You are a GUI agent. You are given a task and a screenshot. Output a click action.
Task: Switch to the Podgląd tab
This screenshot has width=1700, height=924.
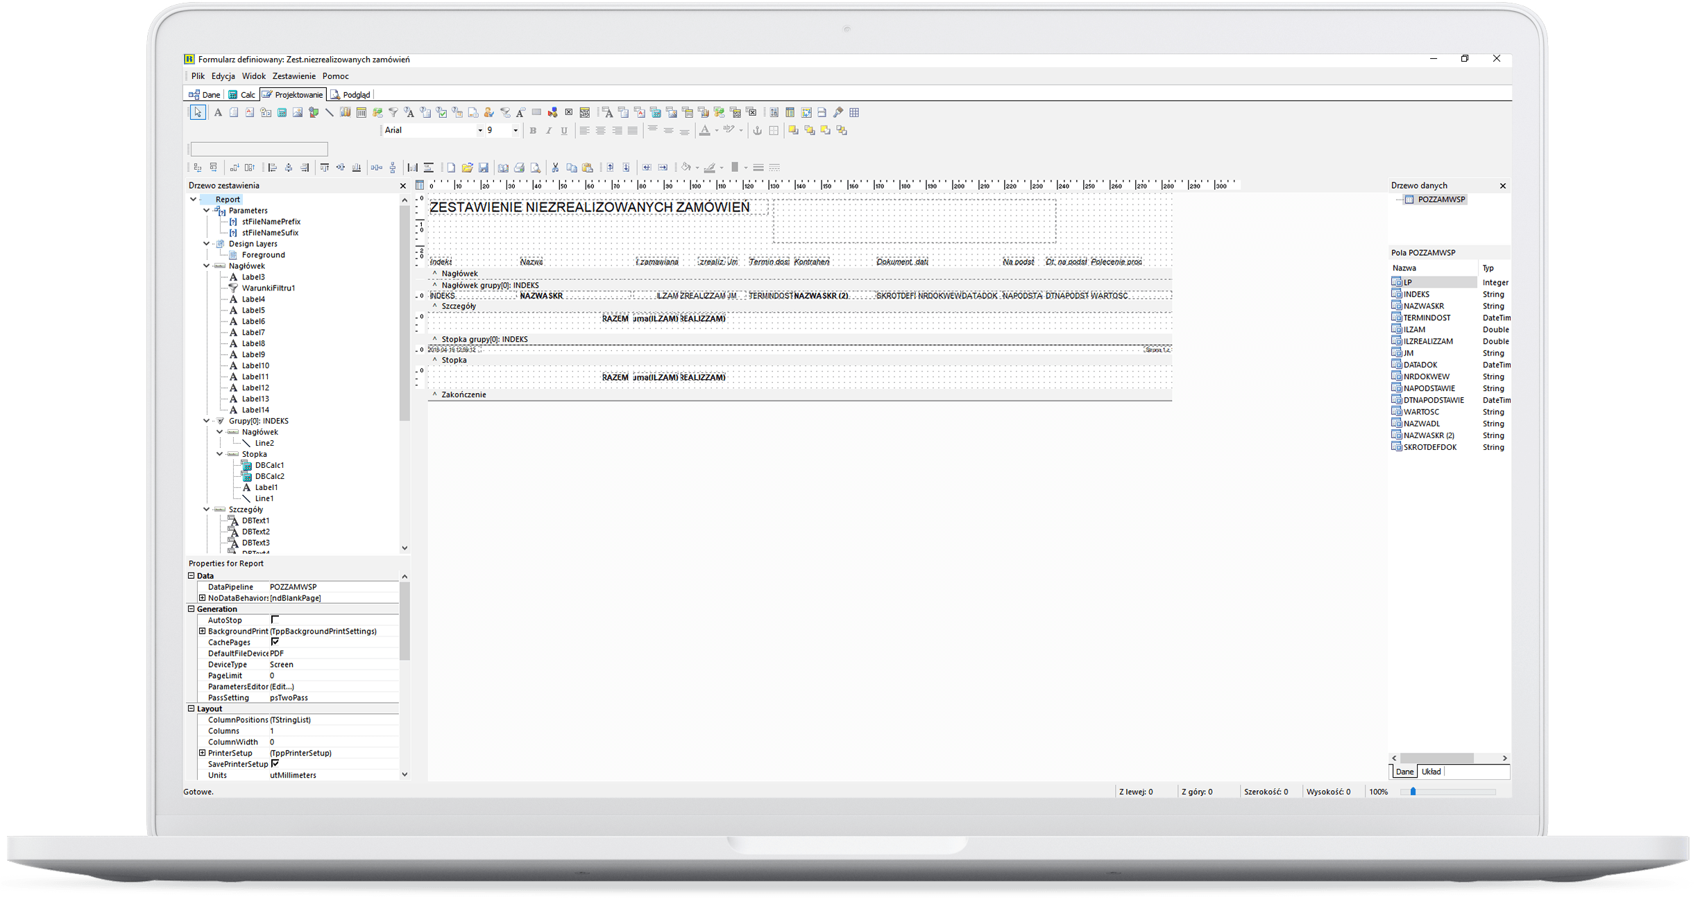[351, 94]
